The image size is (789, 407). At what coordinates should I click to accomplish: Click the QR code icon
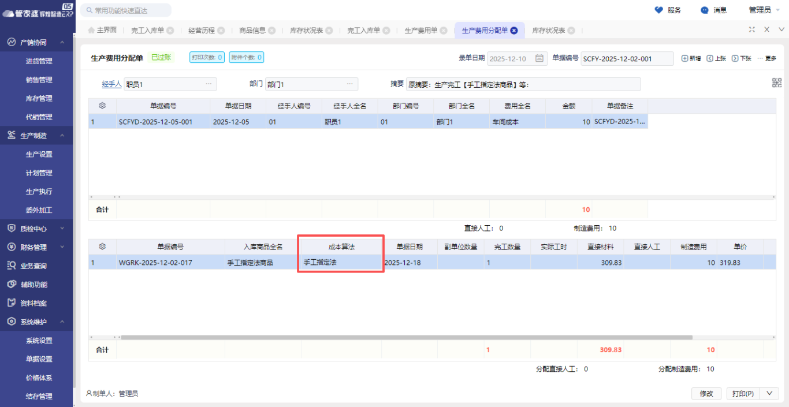pos(776,83)
